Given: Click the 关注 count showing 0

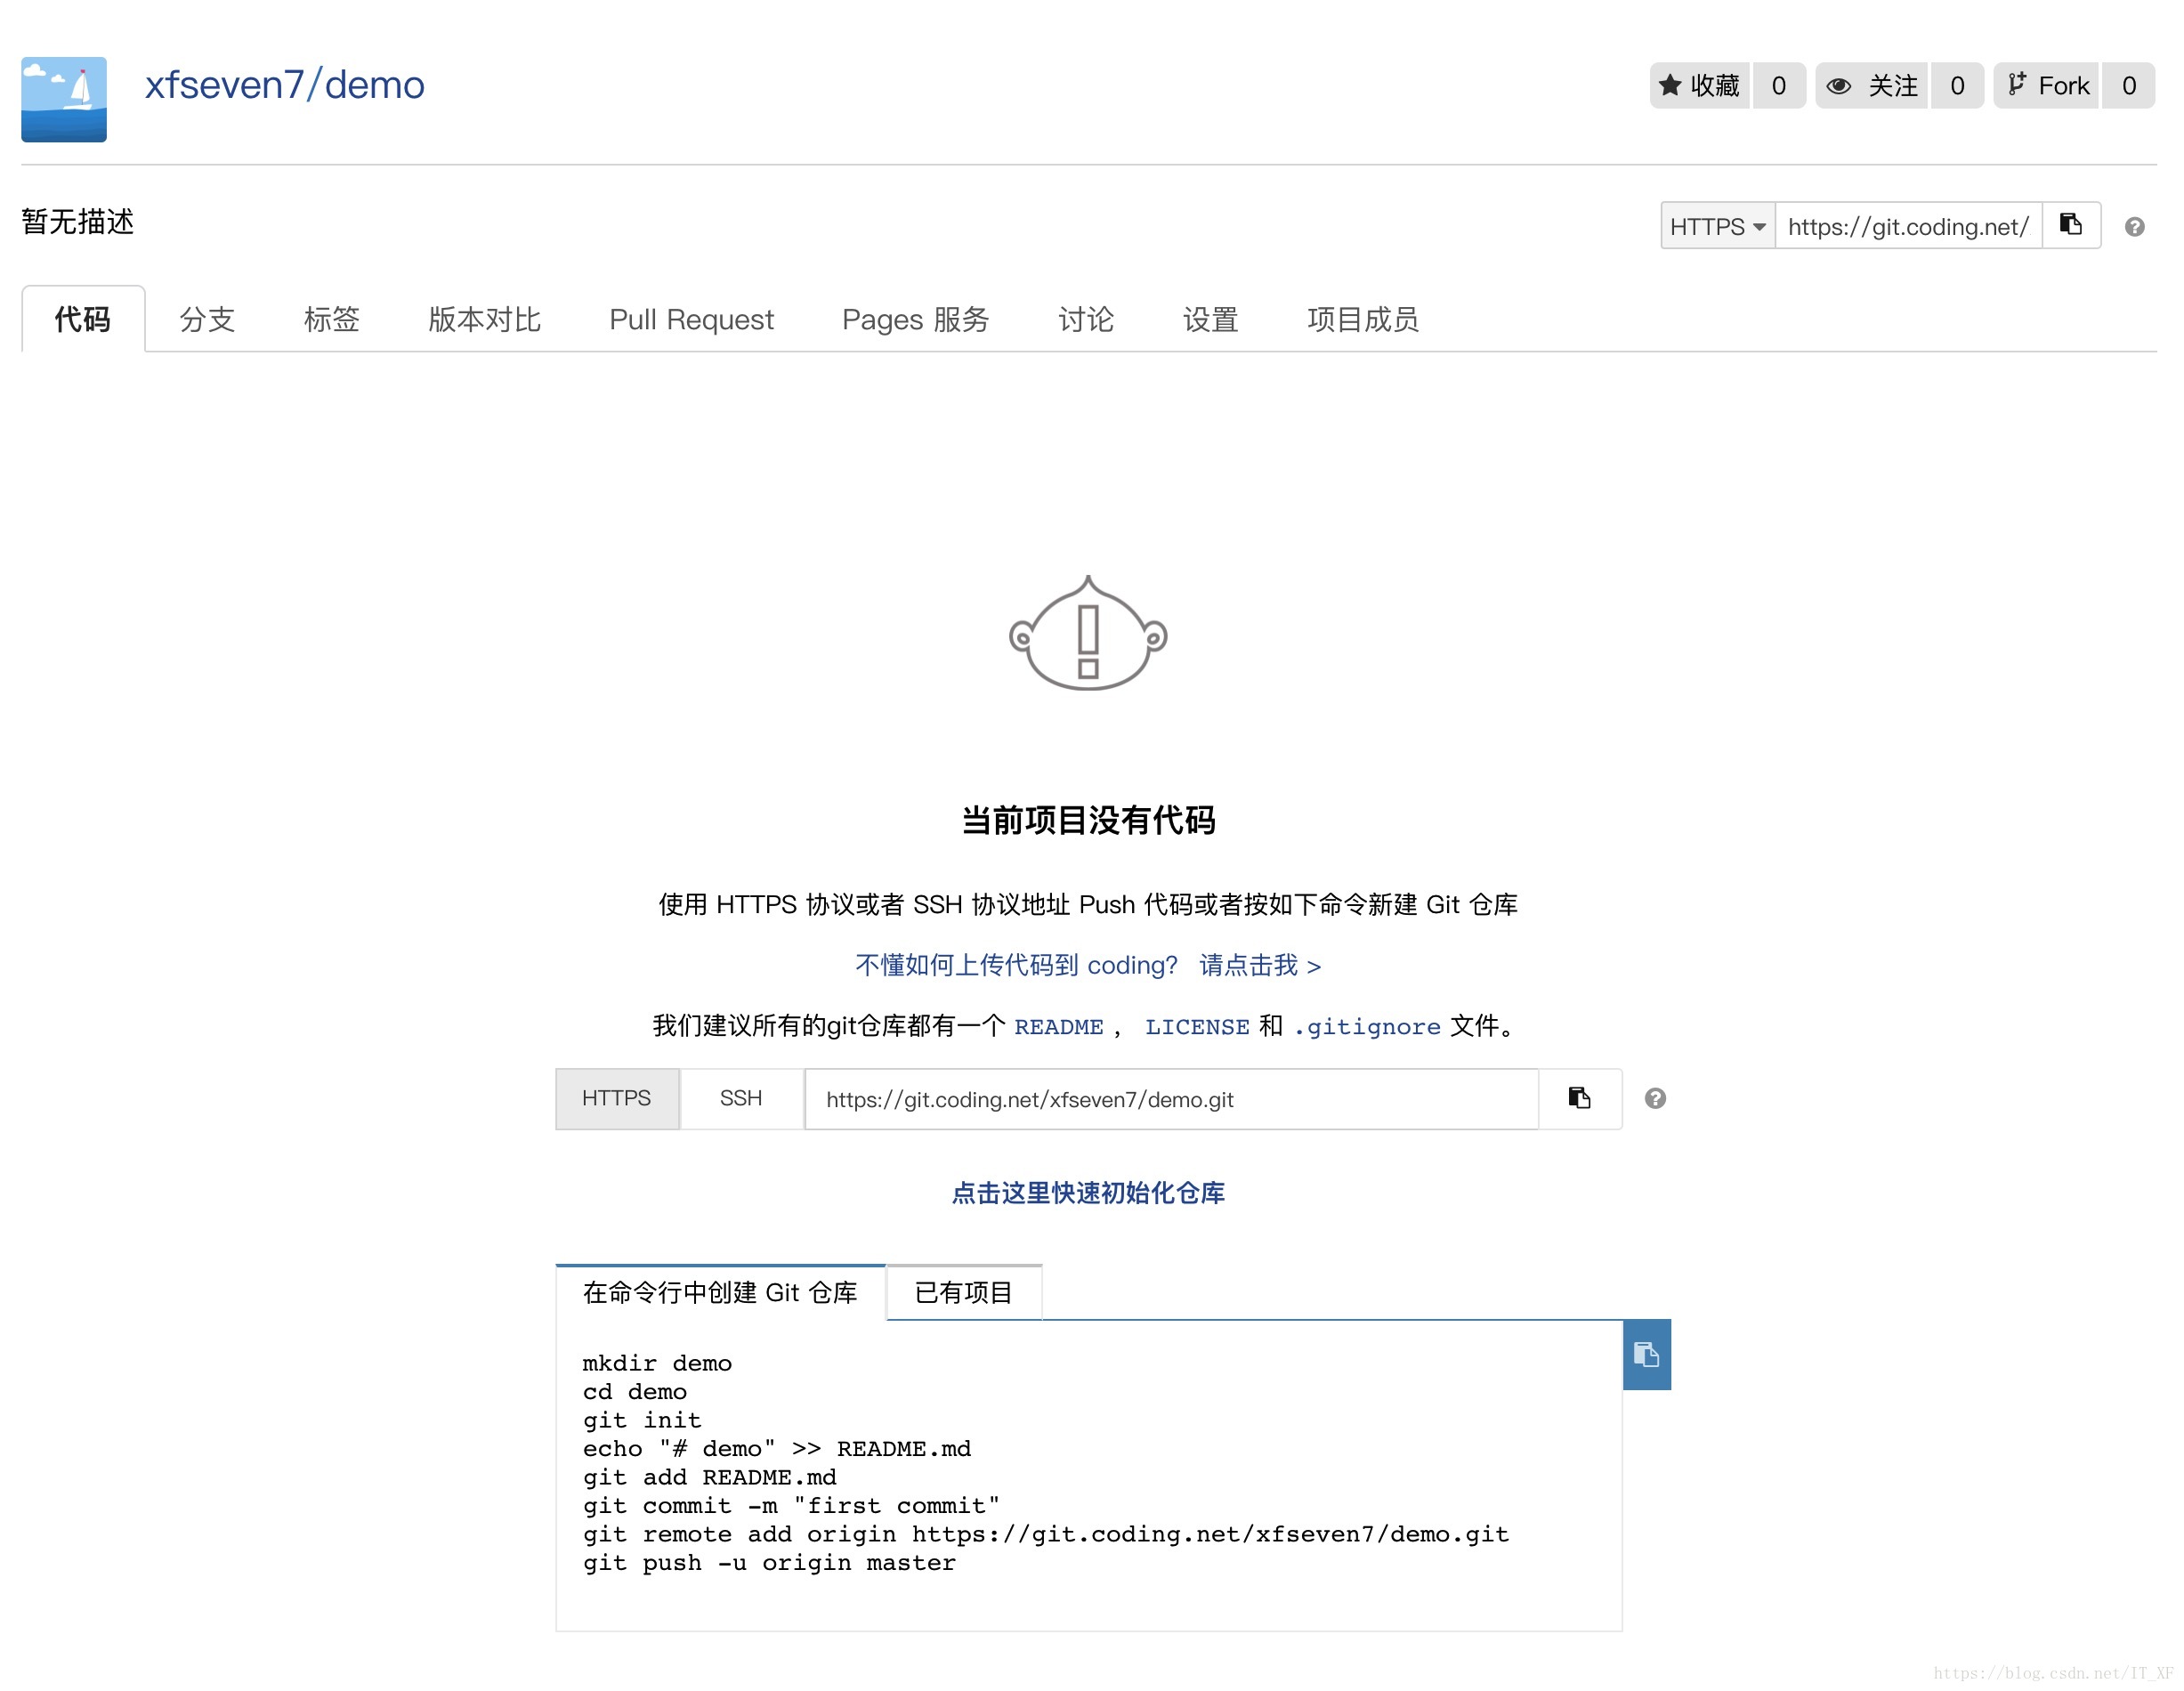Looking at the screenshot, I should click(1957, 85).
